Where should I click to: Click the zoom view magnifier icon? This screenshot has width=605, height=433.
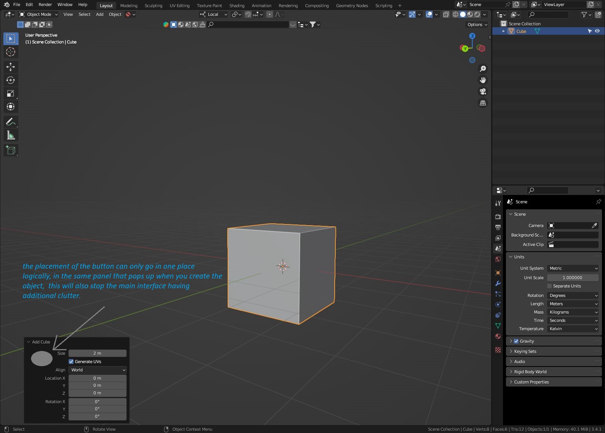tap(483, 69)
